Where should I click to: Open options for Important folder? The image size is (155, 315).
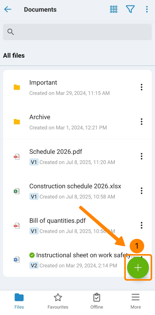pos(142,87)
